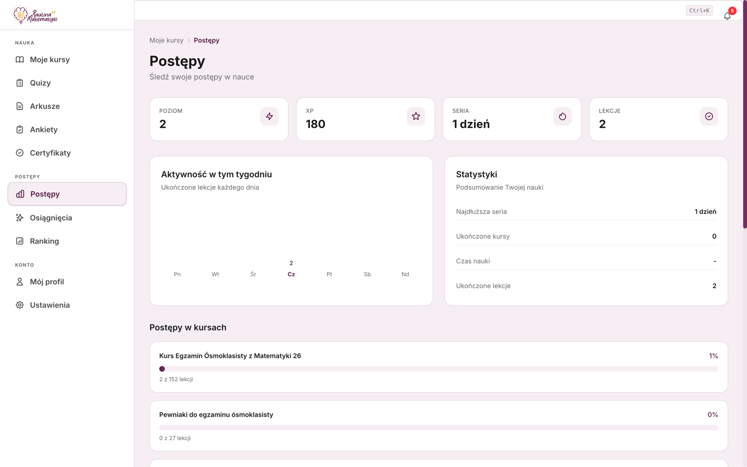Click the checkmark icon in Lekcje card
Viewport: 747px width, 467px height.
(x=709, y=116)
